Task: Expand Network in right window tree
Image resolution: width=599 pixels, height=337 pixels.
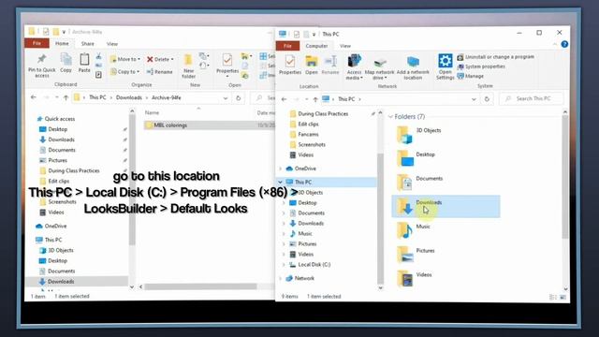Action: [x=281, y=279]
